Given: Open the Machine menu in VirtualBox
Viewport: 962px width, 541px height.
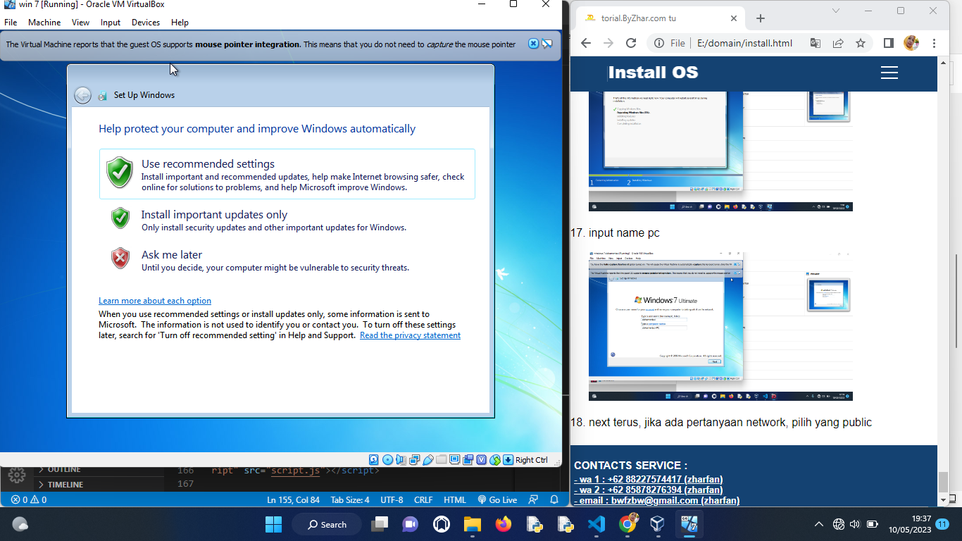Looking at the screenshot, I should click(44, 23).
